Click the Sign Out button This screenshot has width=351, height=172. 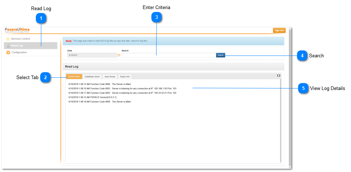tap(279, 30)
